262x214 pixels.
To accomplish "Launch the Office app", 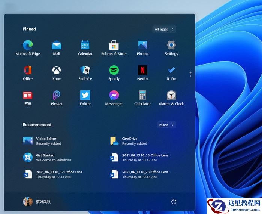I will (28, 73).
